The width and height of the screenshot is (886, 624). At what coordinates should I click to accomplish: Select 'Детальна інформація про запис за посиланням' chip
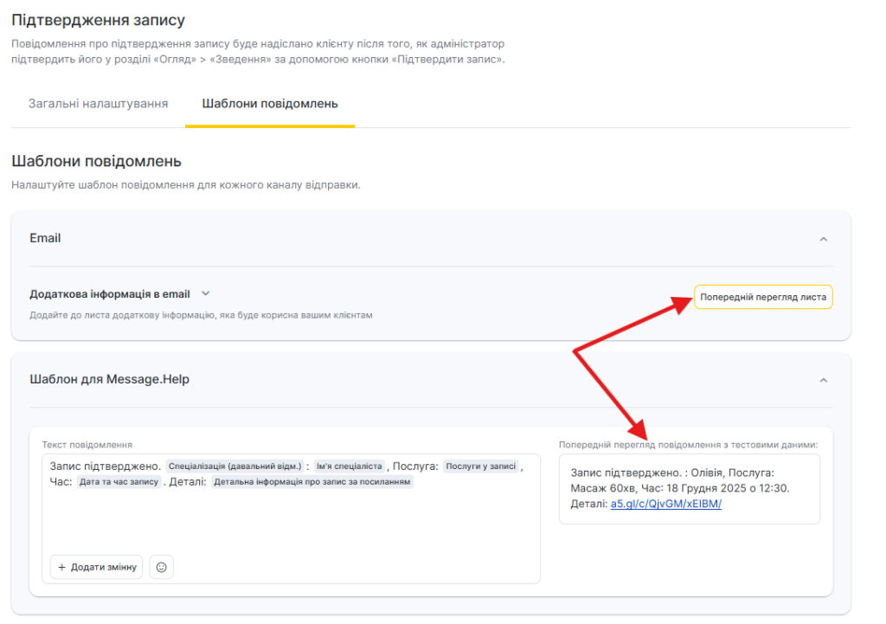tap(311, 482)
